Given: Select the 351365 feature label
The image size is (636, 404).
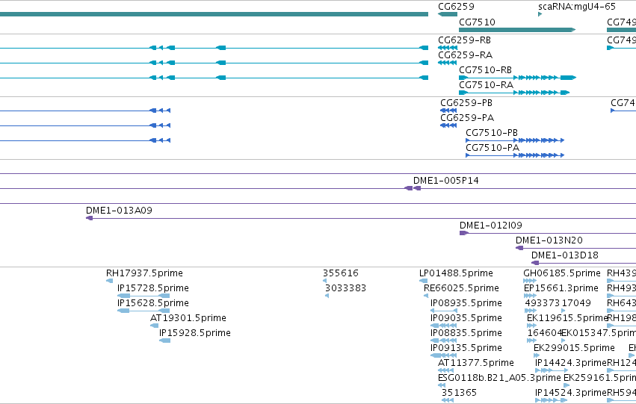Looking at the screenshot, I should (x=459, y=393).
